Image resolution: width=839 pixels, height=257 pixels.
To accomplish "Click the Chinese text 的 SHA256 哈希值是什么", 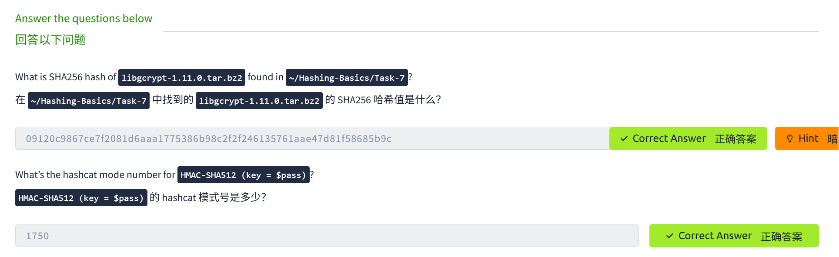I will coord(383,100).
